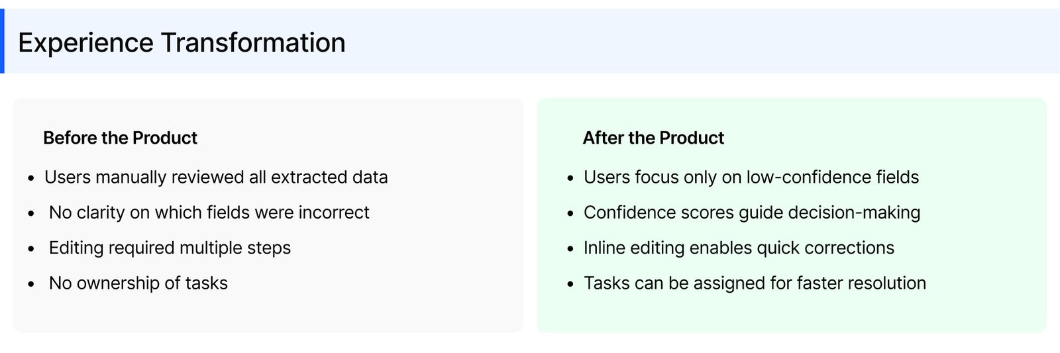Click 'Tasks can be assigned for faster resolution'

tap(755, 283)
